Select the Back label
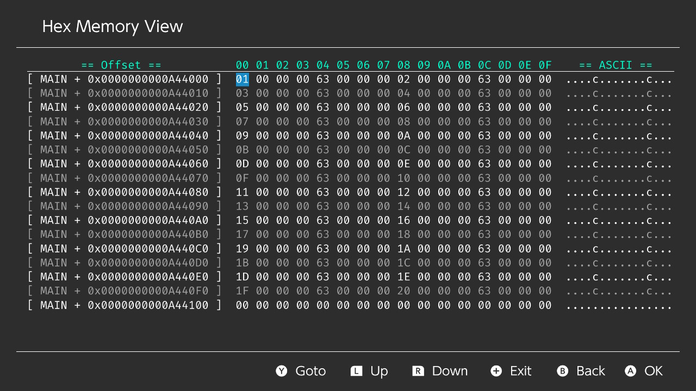Image resolution: width=696 pixels, height=391 pixels. [591, 371]
